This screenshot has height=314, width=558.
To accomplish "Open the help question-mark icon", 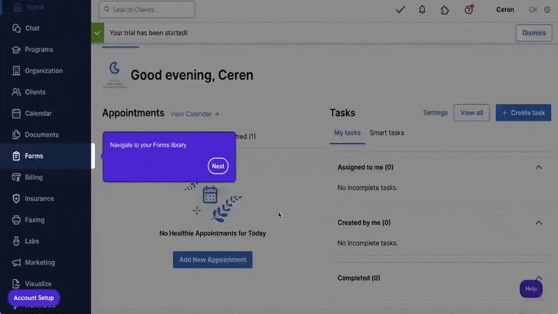I will tap(469, 10).
